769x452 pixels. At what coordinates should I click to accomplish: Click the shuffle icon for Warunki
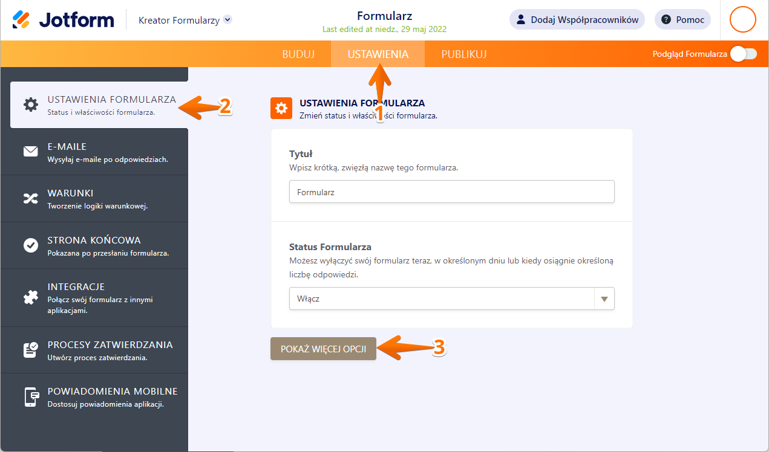pos(30,198)
